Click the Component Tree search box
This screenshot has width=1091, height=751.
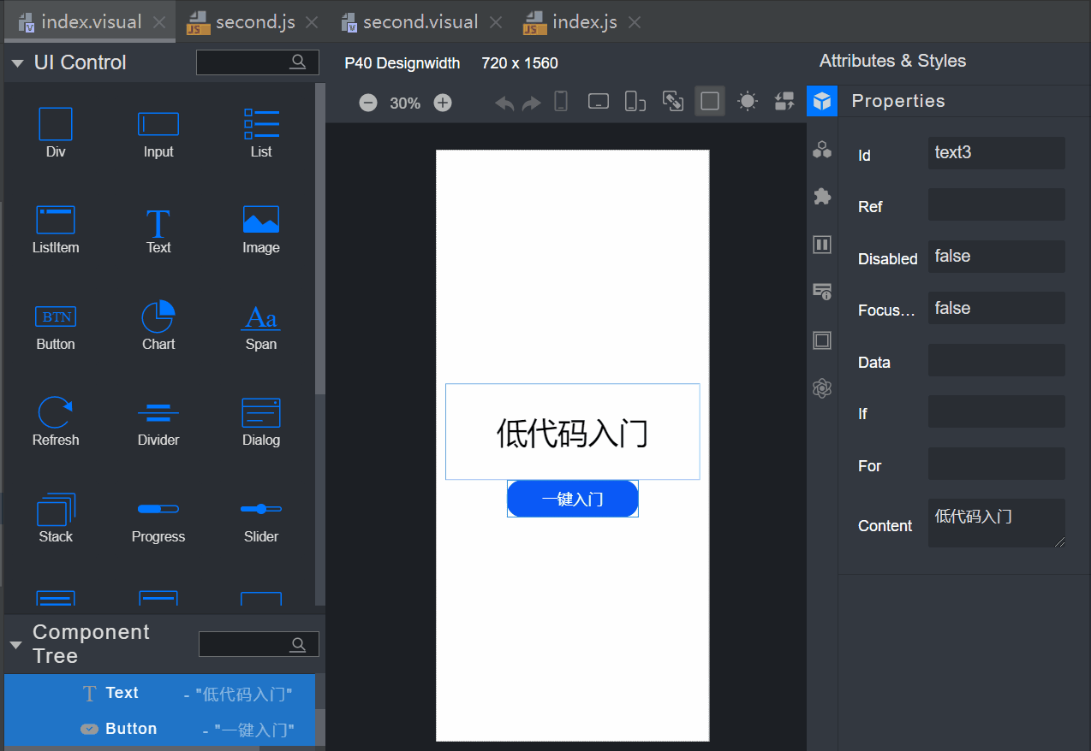(259, 644)
